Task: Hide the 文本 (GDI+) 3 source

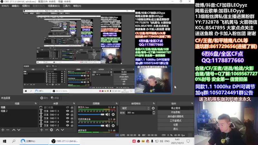Action: point(67,111)
